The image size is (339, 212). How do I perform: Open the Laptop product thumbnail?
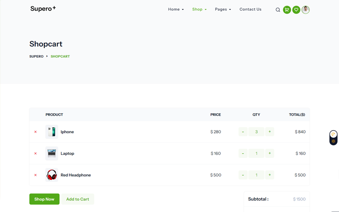click(52, 153)
